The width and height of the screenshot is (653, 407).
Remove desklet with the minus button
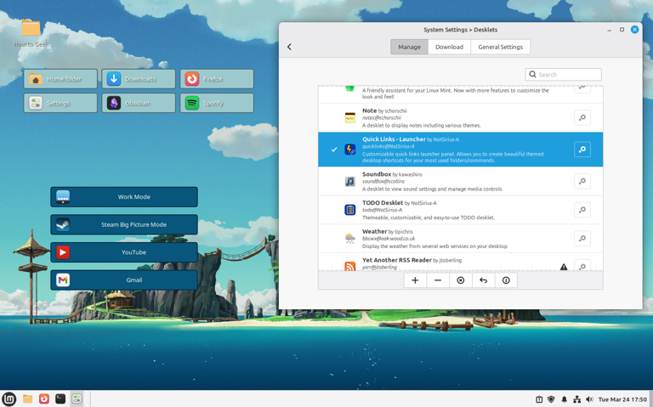(438, 280)
